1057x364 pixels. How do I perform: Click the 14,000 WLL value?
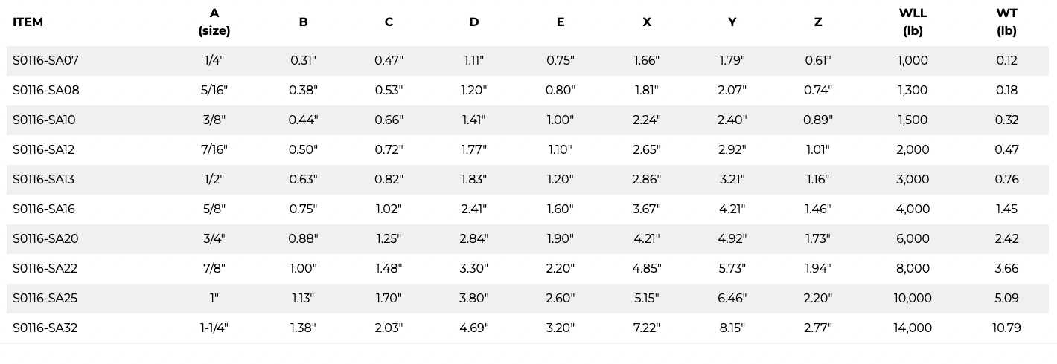[913, 328]
